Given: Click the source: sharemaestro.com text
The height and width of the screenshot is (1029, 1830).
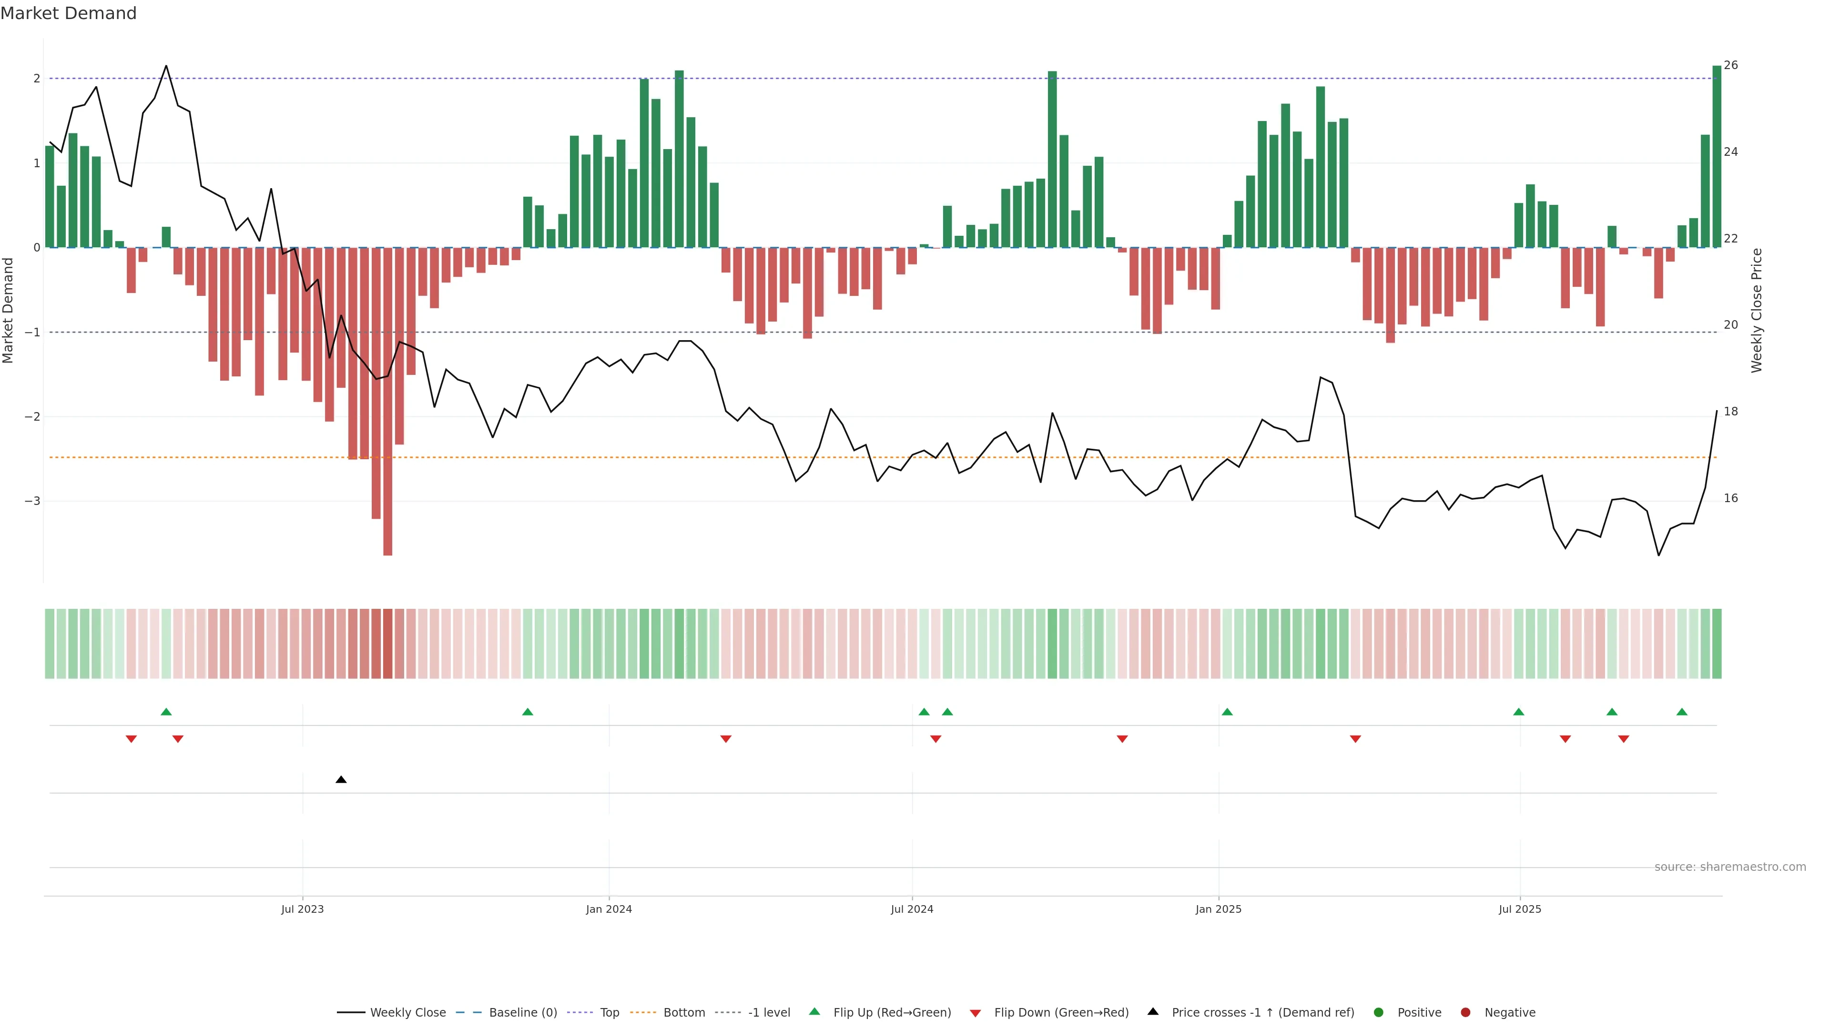Looking at the screenshot, I should pyautogui.click(x=1730, y=867).
